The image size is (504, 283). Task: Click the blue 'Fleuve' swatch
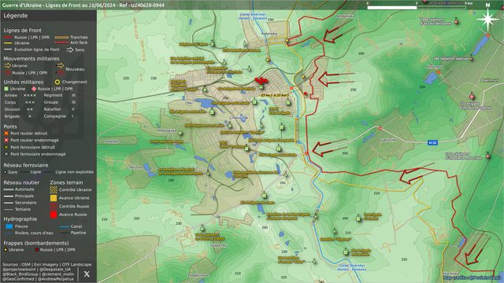tap(9, 226)
